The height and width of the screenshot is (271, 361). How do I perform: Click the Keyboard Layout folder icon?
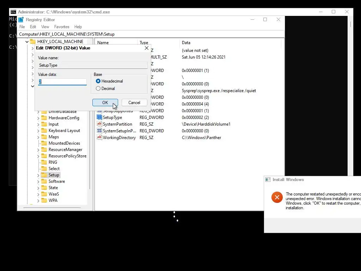coord(44,131)
